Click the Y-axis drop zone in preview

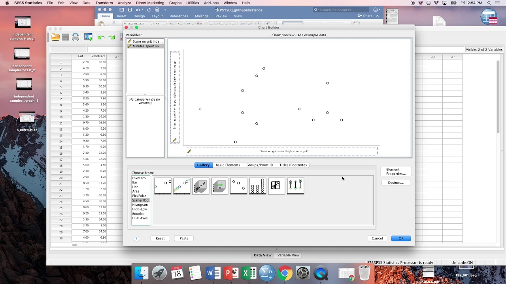click(175, 97)
